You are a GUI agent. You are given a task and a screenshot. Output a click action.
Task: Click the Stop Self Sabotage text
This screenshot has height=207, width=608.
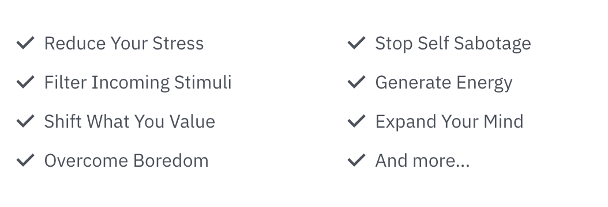pyautogui.click(x=453, y=44)
